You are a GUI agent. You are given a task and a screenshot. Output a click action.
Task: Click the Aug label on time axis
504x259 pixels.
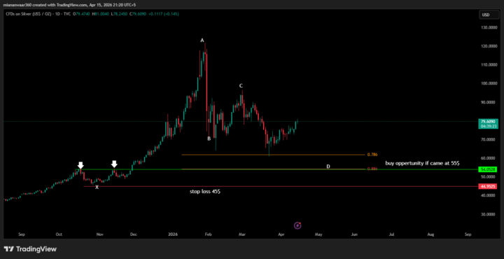coord(431,234)
